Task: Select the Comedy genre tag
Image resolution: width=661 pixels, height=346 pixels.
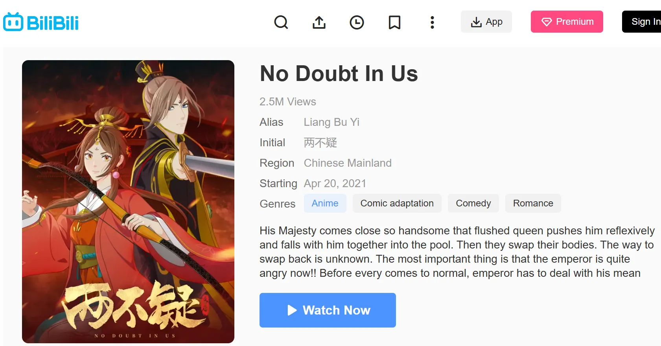Action: tap(473, 203)
